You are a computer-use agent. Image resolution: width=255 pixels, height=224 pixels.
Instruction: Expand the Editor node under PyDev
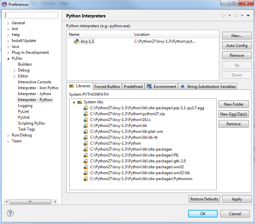click(14, 76)
